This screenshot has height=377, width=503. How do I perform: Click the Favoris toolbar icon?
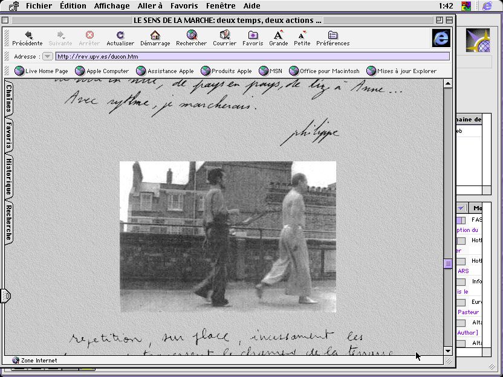point(253,36)
